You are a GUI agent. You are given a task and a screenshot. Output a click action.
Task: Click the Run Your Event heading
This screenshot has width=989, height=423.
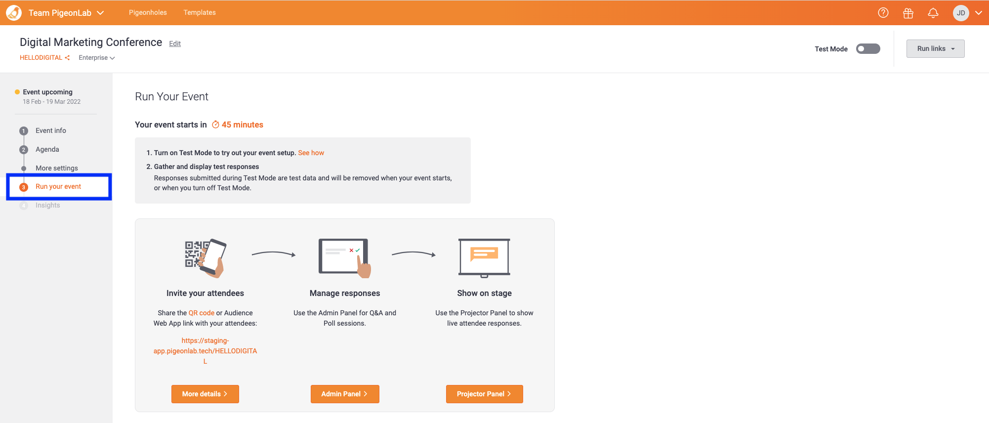tap(171, 96)
